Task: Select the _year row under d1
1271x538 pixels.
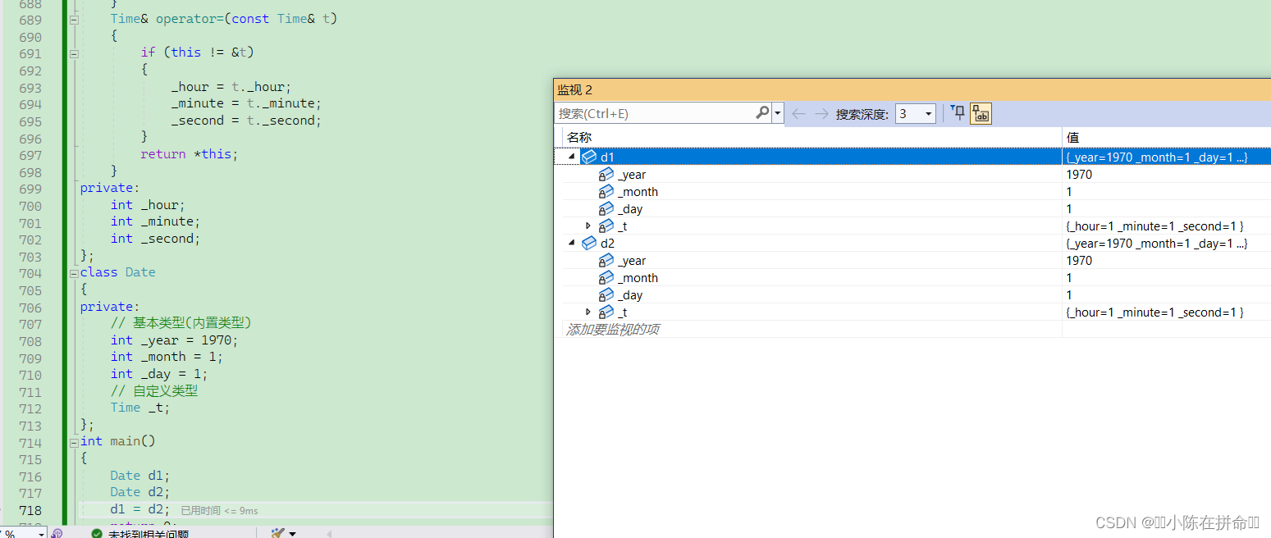Action: tap(632, 174)
